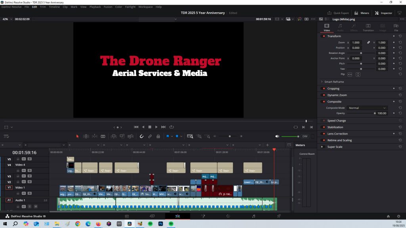Click the timeline Position Lock padlock icon
406x228 pixels.
coord(158,136)
